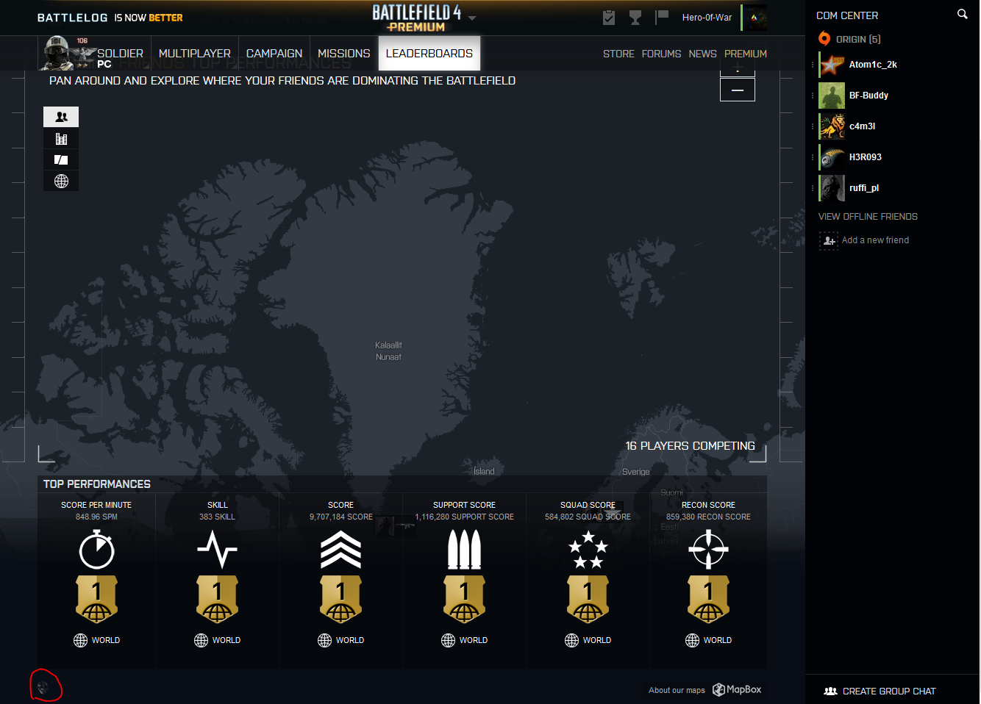This screenshot has height=704, width=981.
Task: Switch map filter to city buildings icon
Action: click(61, 139)
